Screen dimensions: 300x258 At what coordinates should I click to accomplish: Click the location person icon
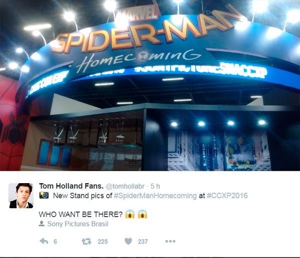41,224
